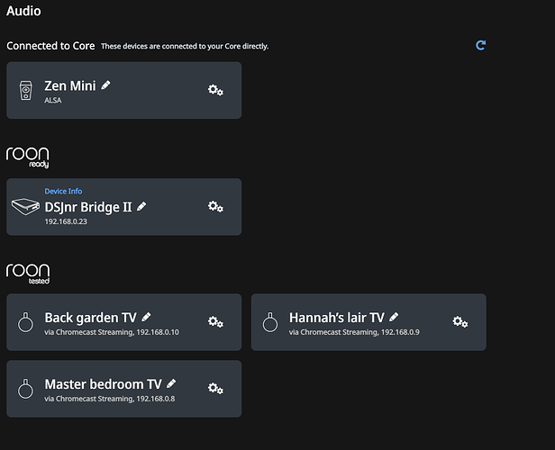Select the Zen Mini device name
555x450 pixels.
[70, 85]
